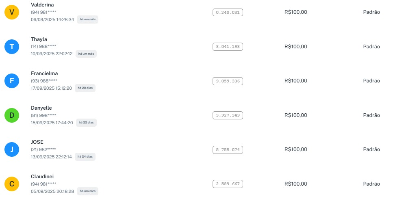The height and width of the screenshot is (199, 404).
Task: Click Claudinei's yellow C avatar
Action: (12, 184)
